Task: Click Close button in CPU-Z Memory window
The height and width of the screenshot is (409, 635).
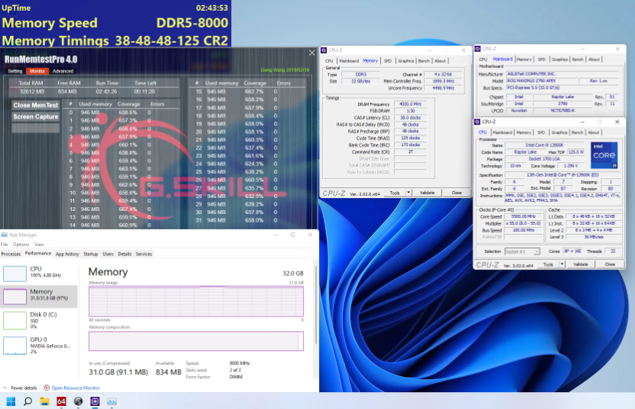Action: click(457, 193)
